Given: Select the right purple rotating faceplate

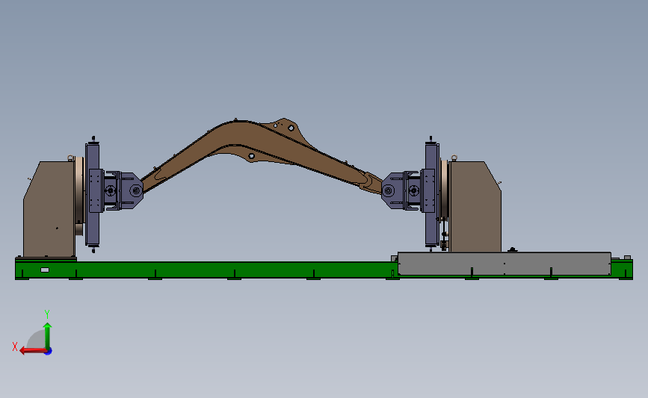Looking at the screenshot, I should (x=432, y=194).
